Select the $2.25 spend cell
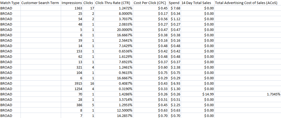 coord(174,105)
